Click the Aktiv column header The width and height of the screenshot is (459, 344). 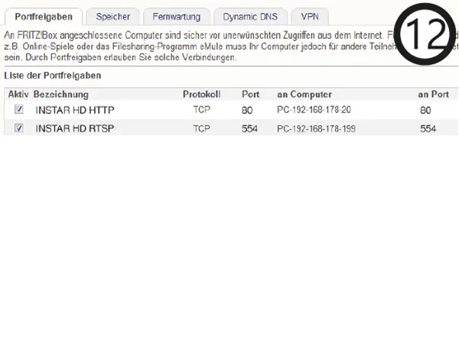[x=18, y=94]
